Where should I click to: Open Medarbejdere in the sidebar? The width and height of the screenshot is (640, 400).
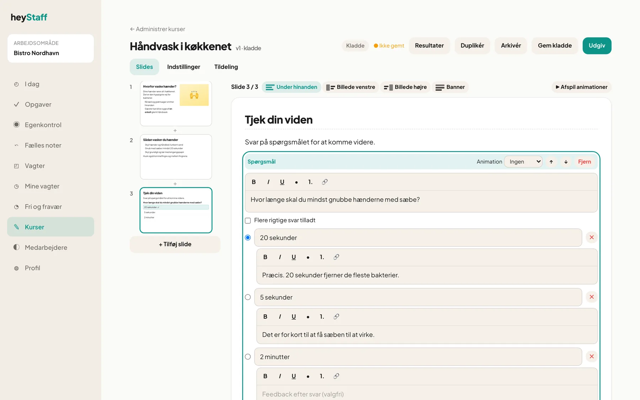coord(50,247)
